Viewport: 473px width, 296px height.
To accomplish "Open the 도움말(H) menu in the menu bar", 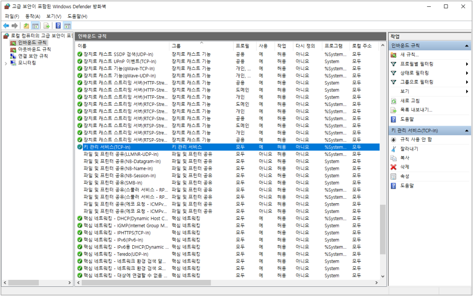I will (77, 16).
